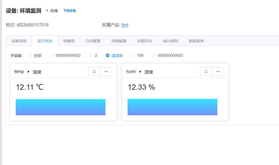Viewport: 279px width, 165px height.
Task: Click the 湿度 card label
Action: click(149, 72)
